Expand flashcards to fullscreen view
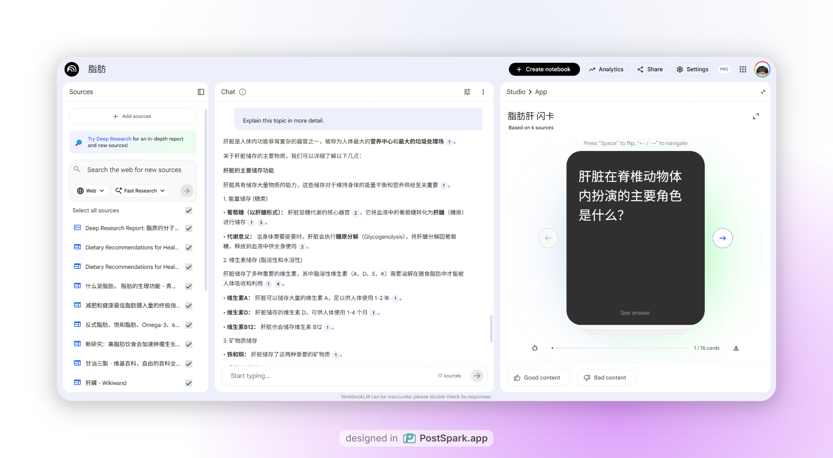This screenshot has height=458, width=833. point(756,116)
